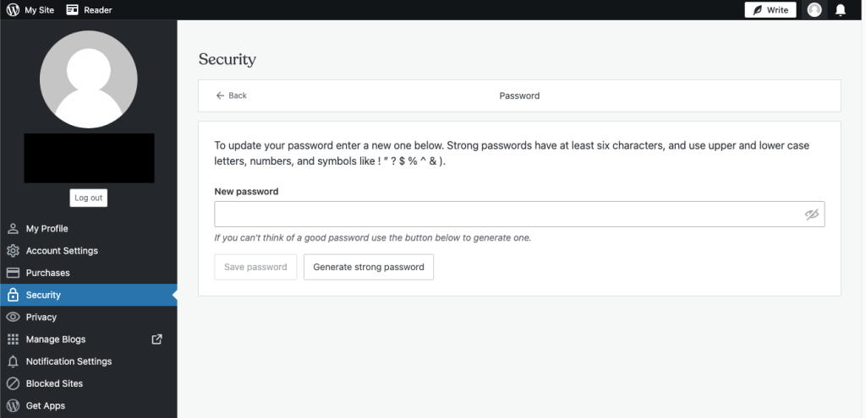The width and height of the screenshot is (866, 418).
Task: Open Manage Blogs external link arrow
Action: (x=156, y=339)
